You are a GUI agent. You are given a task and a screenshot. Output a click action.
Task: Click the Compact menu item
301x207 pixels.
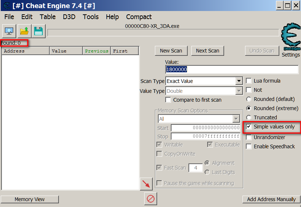click(139, 17)
